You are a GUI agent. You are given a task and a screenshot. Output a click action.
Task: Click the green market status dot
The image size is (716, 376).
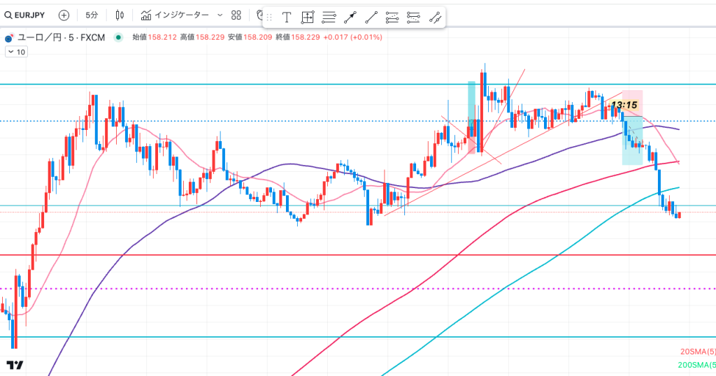coord(117,37)
